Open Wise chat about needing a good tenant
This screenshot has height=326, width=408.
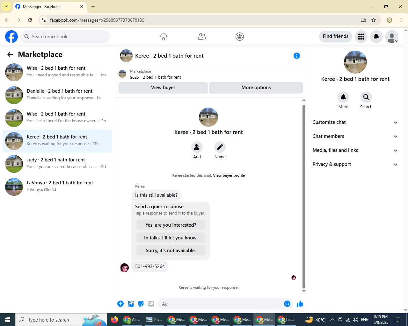(x=57, y=72)
